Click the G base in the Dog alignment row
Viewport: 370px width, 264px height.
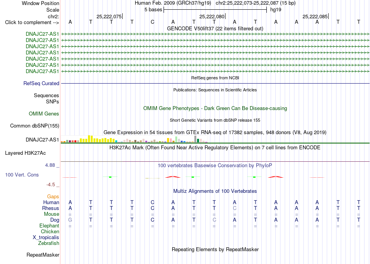[70, 220]
